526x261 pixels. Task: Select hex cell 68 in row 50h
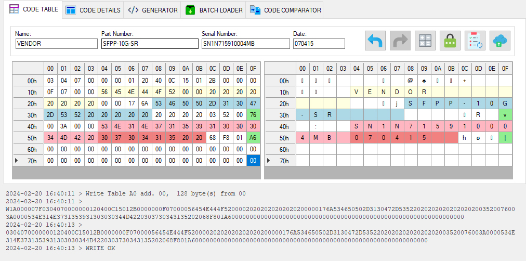[x=213, y=138]
